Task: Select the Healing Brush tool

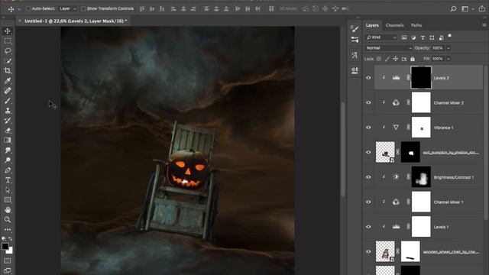Action: (8, 91)
